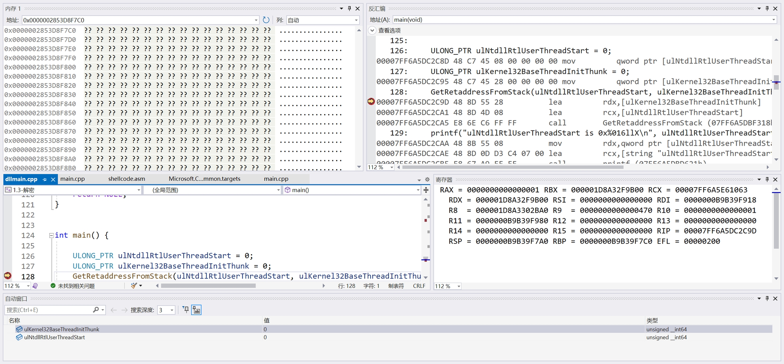Toggle the pin-with-text button in auto window
The height and width of the screenshot is (364, 784).
(197, 310)
